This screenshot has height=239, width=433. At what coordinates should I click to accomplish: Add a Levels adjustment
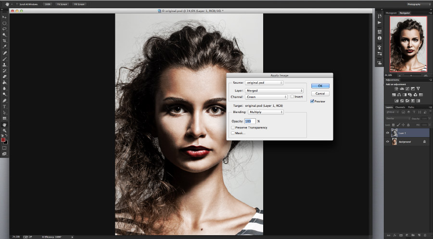click(402, 89)
